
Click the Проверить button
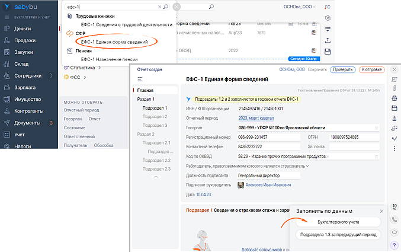click(x=342, y=69)
